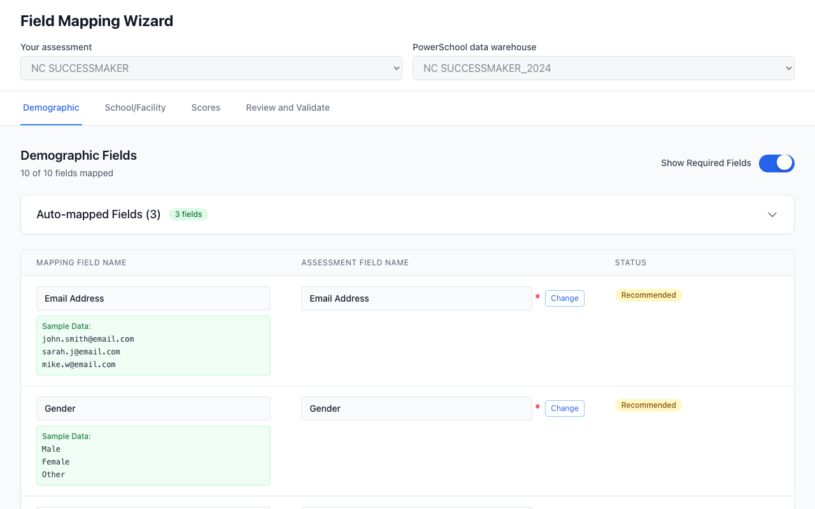Image resolution: width=815 pixels, height=509 pixels.
Task: Click Change for Gender field
Action: pos(564,408)
